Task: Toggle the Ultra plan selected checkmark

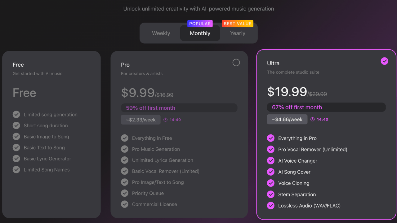Action: [384, 61]
